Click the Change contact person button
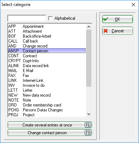The height and width of the screenshot is (143, 139). 50,133
